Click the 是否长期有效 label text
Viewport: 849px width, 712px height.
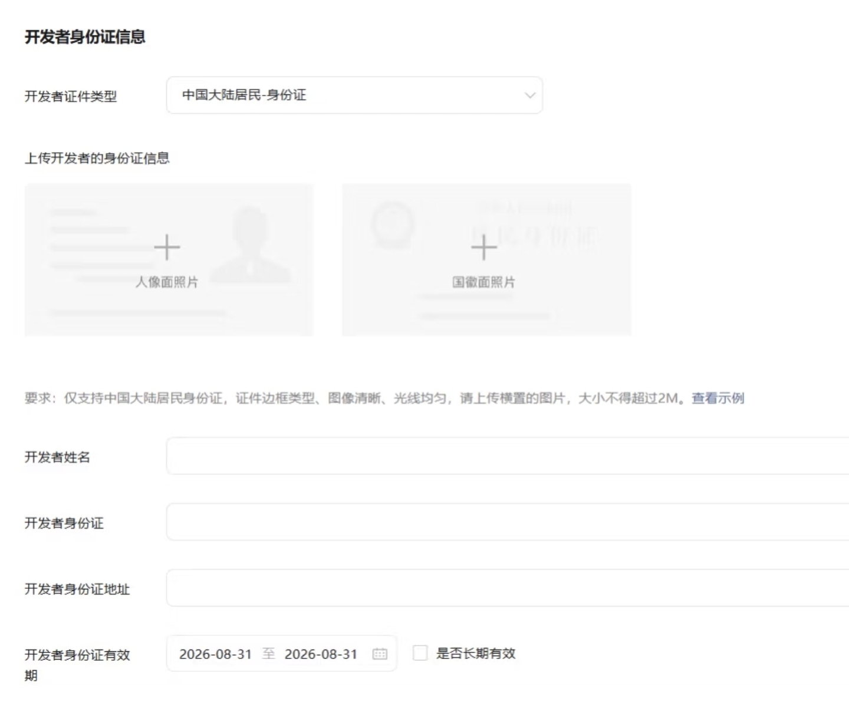[x=476, y=653]
